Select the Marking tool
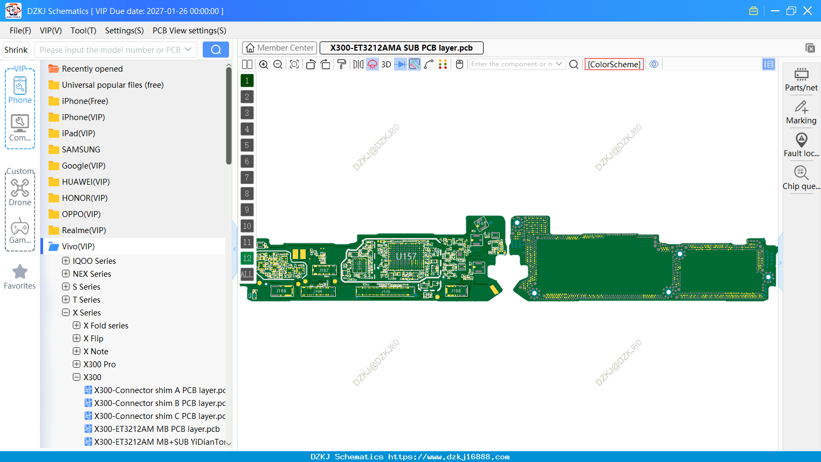Viewport: 821px width, 462px height. 801,113
